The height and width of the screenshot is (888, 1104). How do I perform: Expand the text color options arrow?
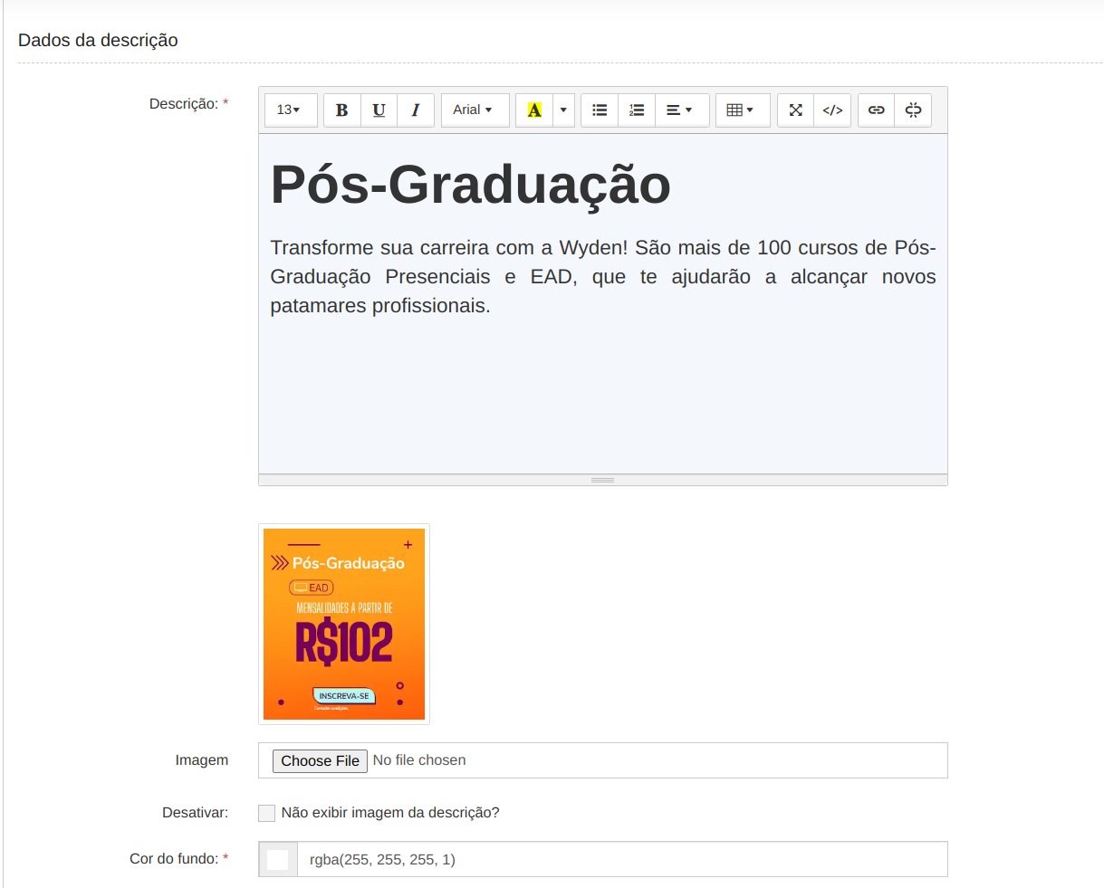point(563,110)
